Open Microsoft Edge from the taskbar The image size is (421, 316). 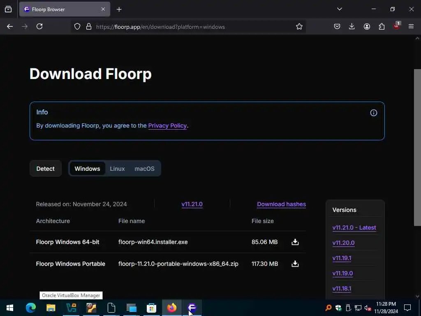click(x=30, y=308)
